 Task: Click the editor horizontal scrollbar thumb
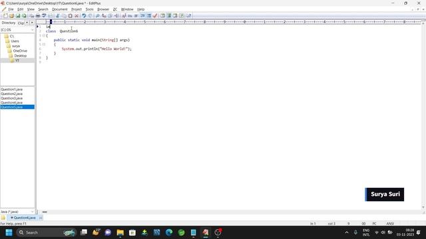tap(45, 212)
